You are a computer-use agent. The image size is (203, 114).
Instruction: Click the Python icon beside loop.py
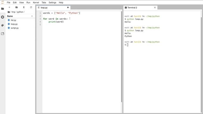9,24
